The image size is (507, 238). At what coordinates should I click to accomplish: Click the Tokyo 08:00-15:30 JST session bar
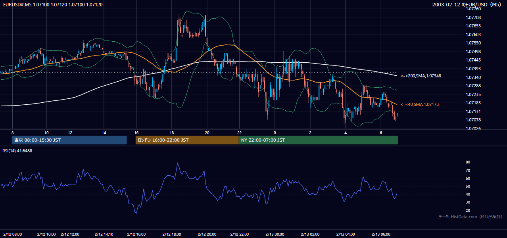pos(69,140)
